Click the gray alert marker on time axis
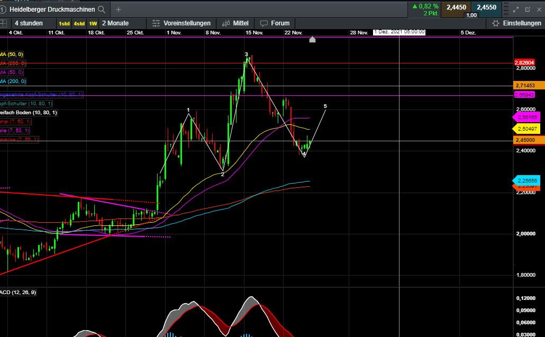 coord(312,40)
